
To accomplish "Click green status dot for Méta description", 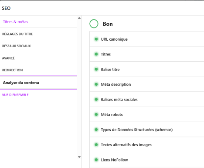I will pyautogui.click(x=96, y=84).
